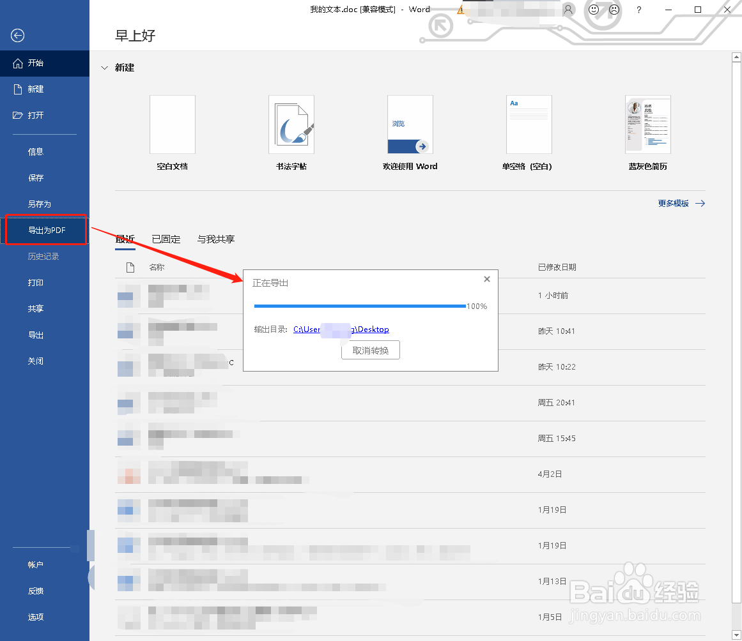Image resolution: width=742 pixels, height=641 pixels.
Task: Open the 打印 page
Action: [45, 283]
